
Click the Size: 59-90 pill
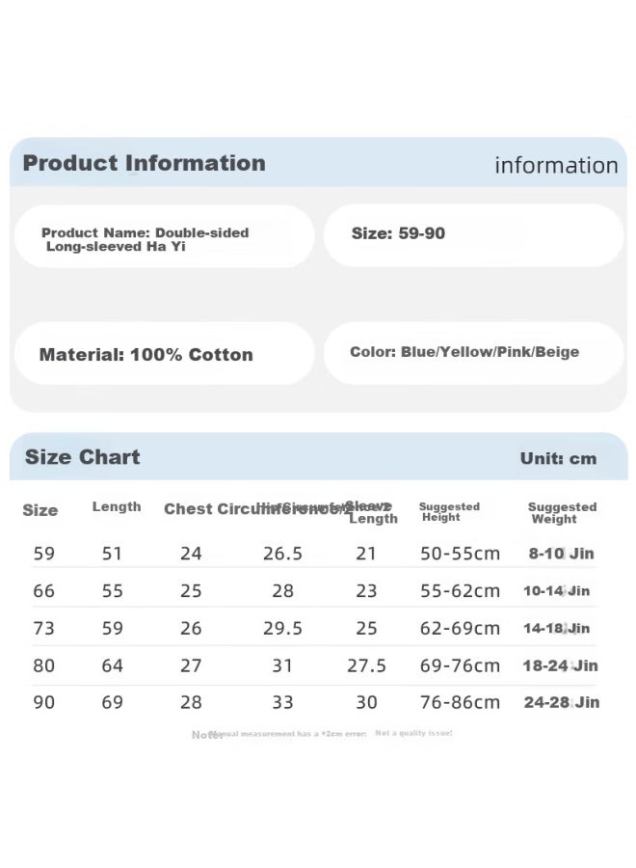473,235
